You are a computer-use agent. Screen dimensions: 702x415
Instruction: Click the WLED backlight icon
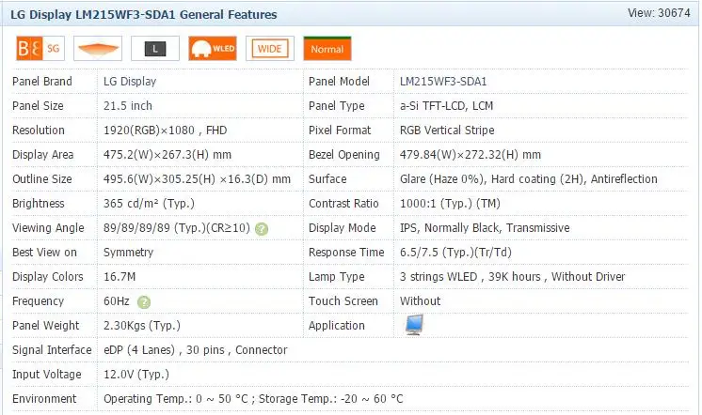pos(213,48)
